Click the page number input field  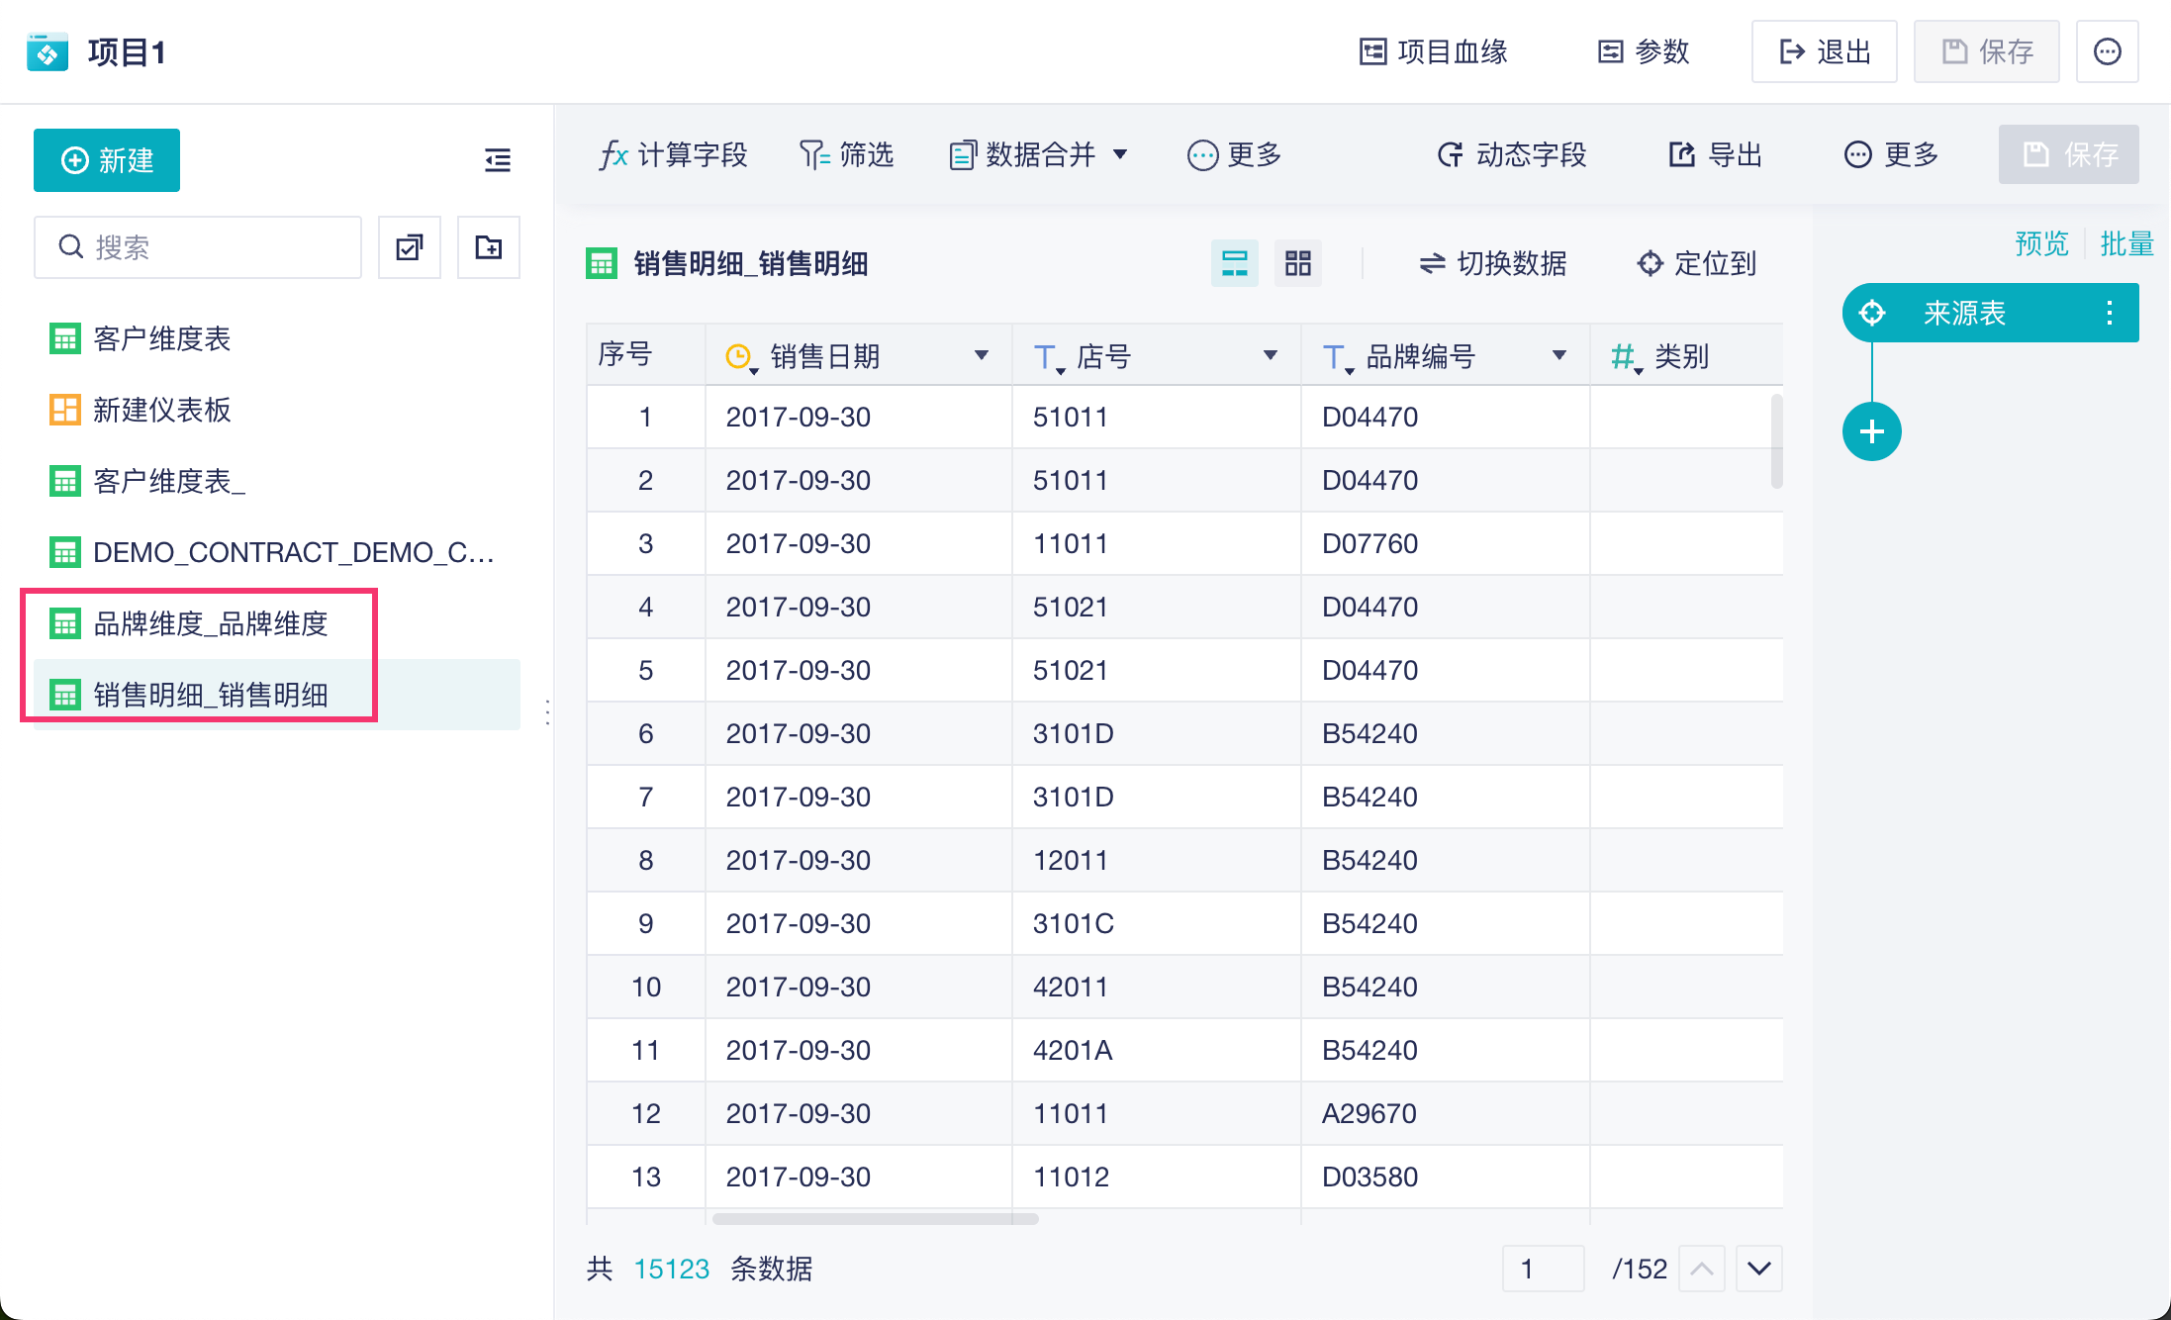[1542, 1269]
